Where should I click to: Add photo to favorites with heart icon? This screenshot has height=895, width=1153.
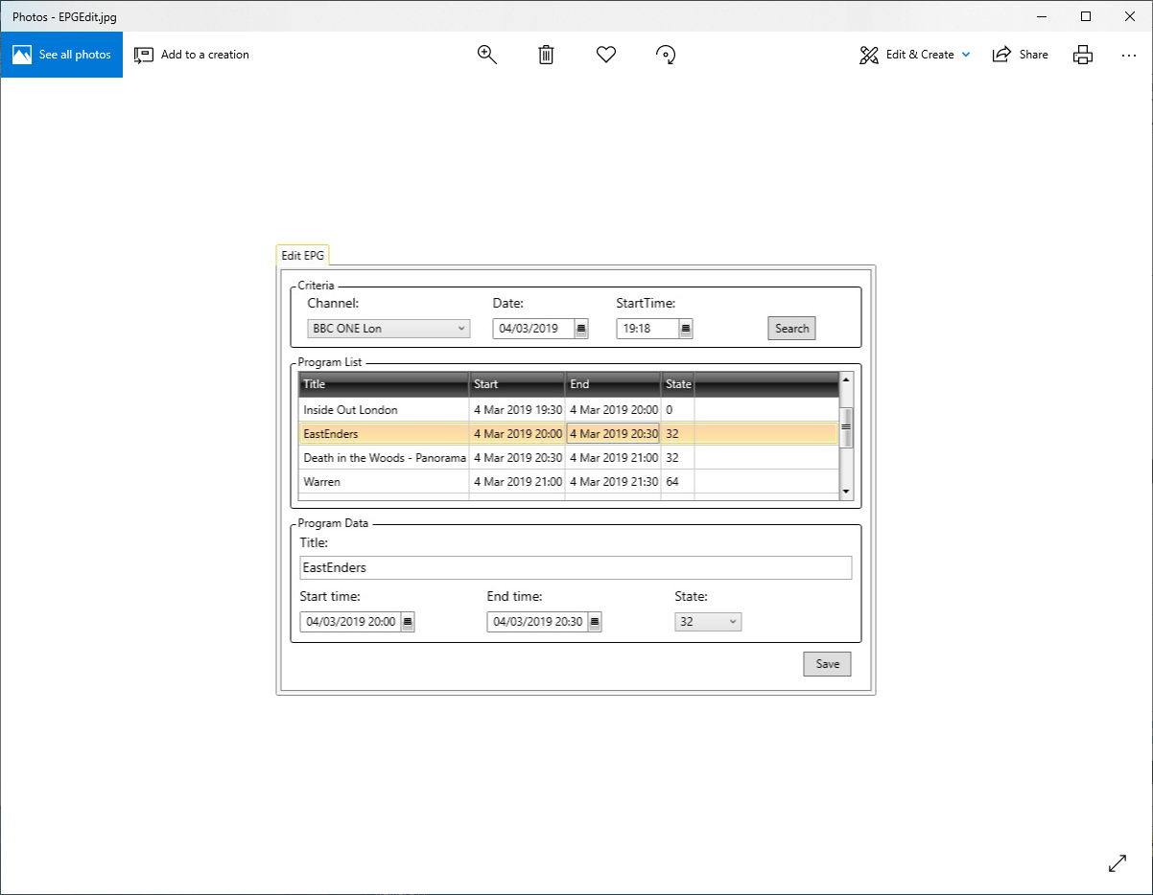click(605, 55)
